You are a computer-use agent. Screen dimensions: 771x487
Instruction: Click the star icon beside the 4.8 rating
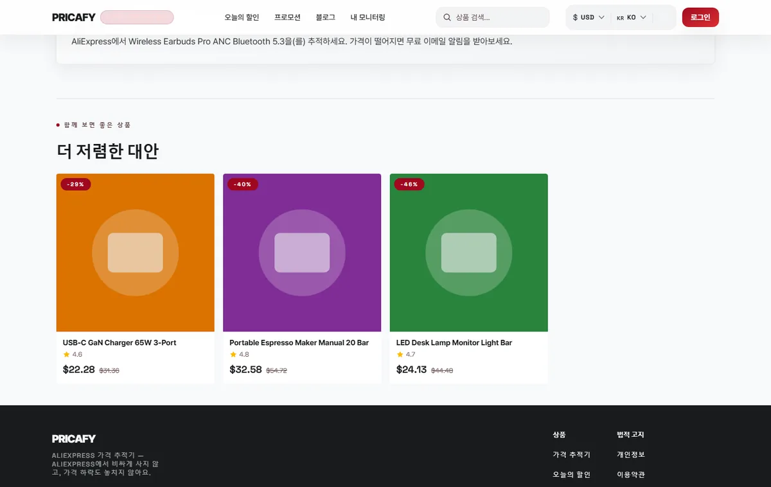tap(233, 354)
